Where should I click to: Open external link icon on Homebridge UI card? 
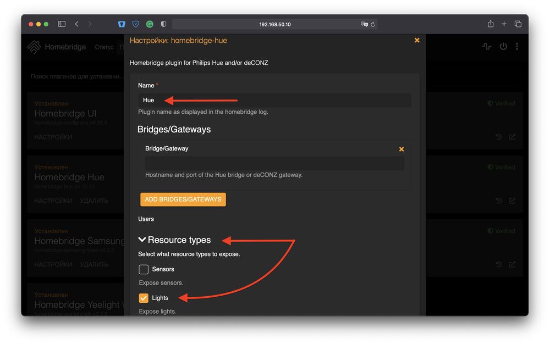512,137
